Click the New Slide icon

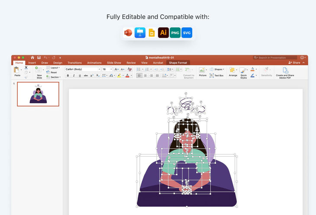[39, 70]
